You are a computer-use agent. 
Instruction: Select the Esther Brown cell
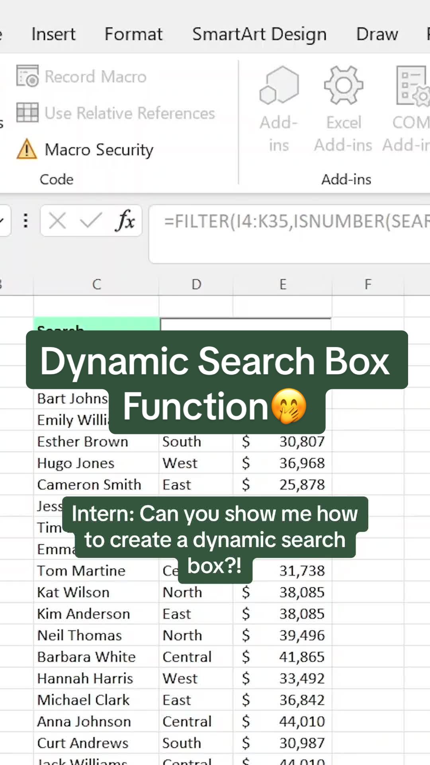[x=96, y=441]
